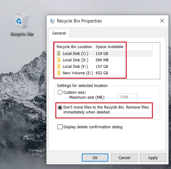171x169 pixels.
Task: Select the Recycle Bin desktop icon
Action: point(22,24)
